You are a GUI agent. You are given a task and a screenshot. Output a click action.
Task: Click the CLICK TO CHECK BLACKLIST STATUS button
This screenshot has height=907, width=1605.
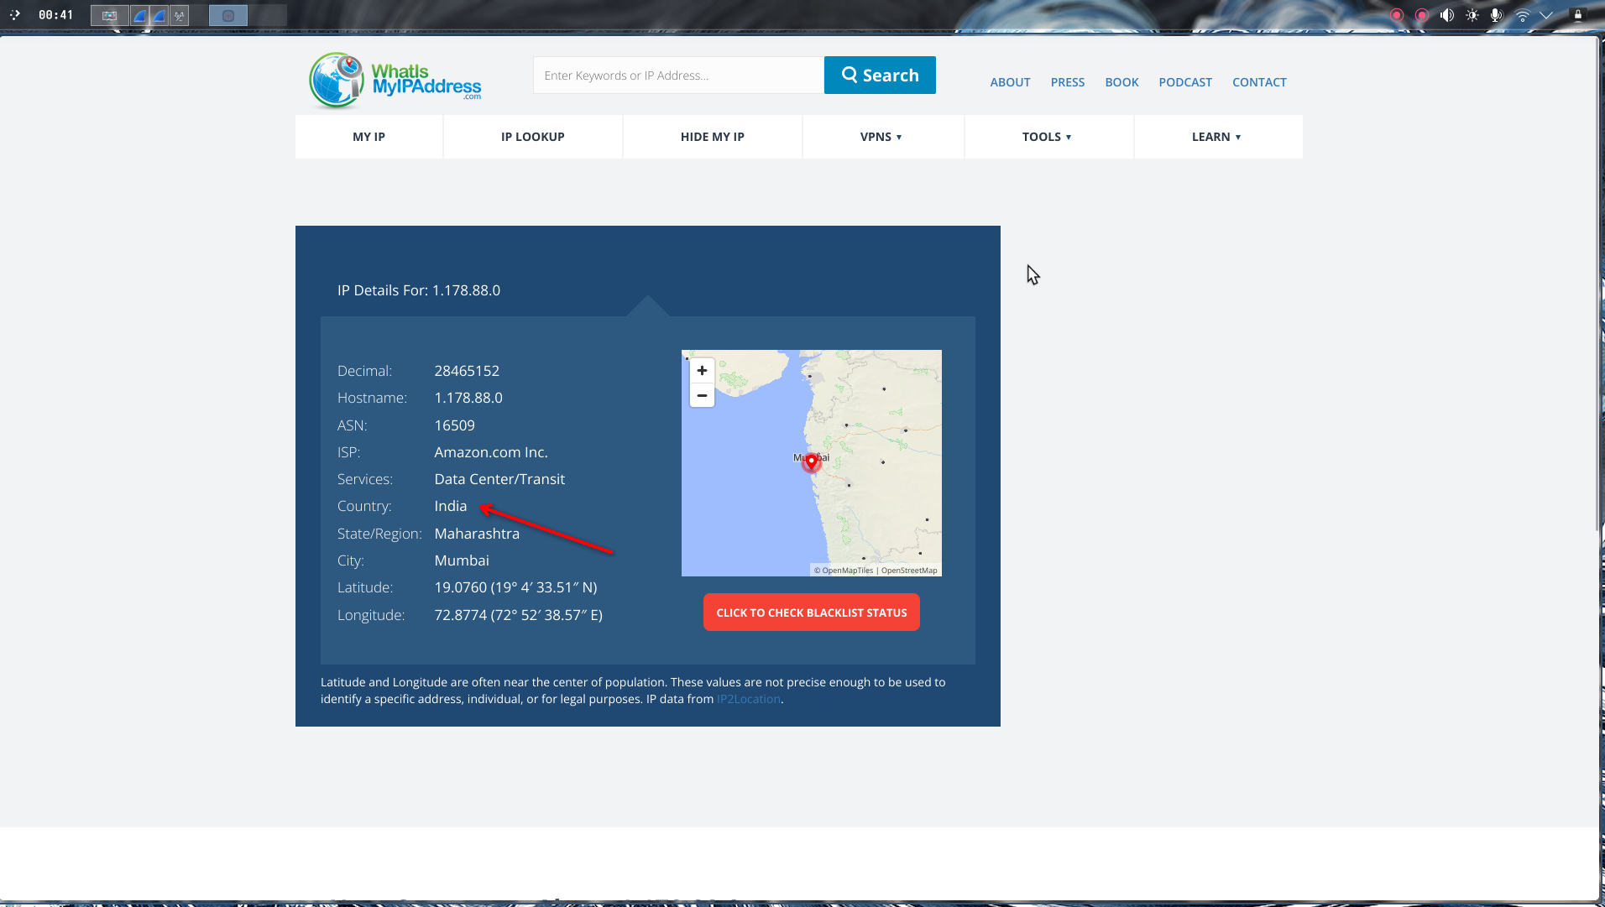coord(810,612)
